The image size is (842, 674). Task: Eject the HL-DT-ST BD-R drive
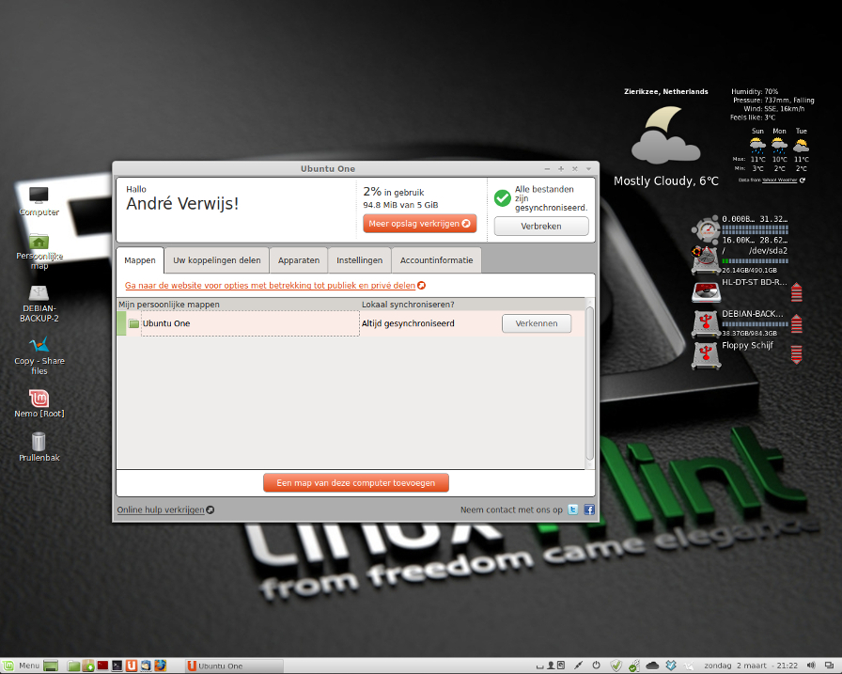click(x=797, y=292)
